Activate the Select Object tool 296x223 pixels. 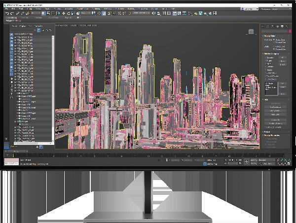(x=43, y=13)
